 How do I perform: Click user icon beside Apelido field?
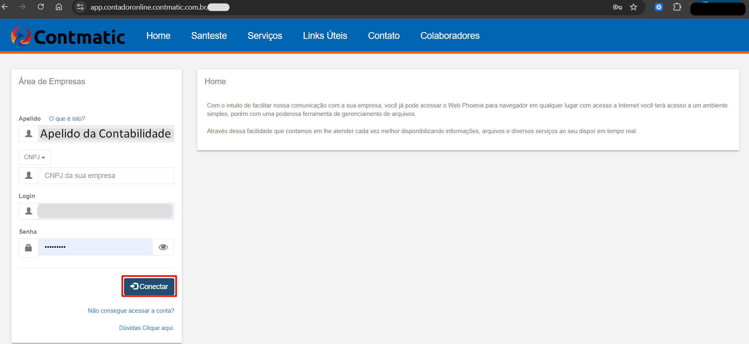29,134
